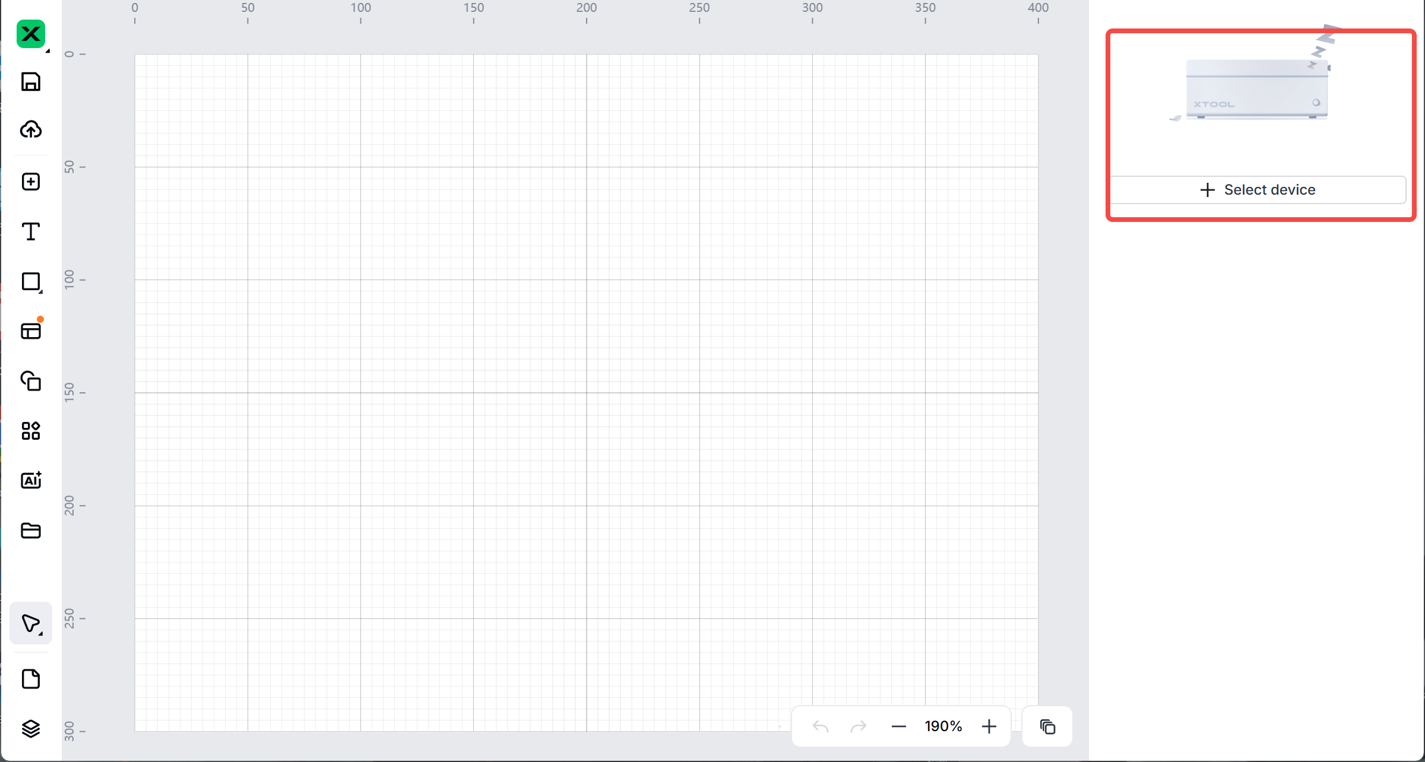
Task: Click the Save file icon
Action: point(31,82)
